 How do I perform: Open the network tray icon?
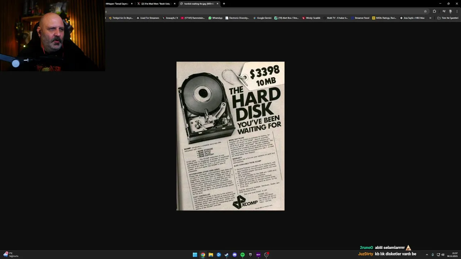[x=438, y=255]
